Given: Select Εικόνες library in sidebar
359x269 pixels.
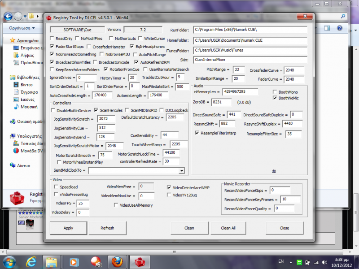Looking at the screenshot, I should click(27, 100).
